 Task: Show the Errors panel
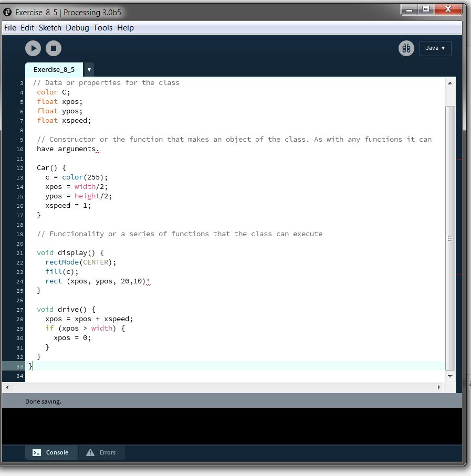click(101, 452)
